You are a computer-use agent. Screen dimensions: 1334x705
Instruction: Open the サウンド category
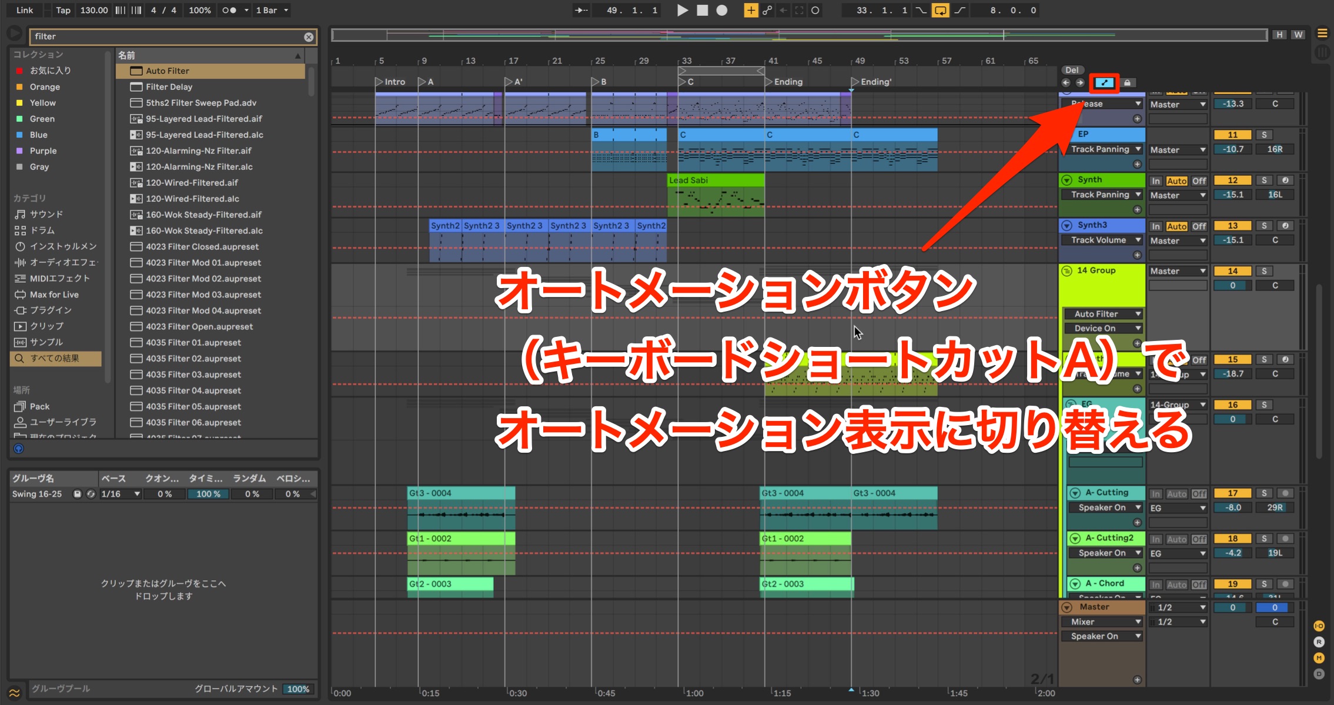point(46,214)
